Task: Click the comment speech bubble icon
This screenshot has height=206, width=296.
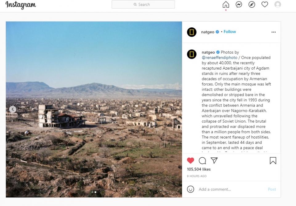Action: (x=202, y=161)
